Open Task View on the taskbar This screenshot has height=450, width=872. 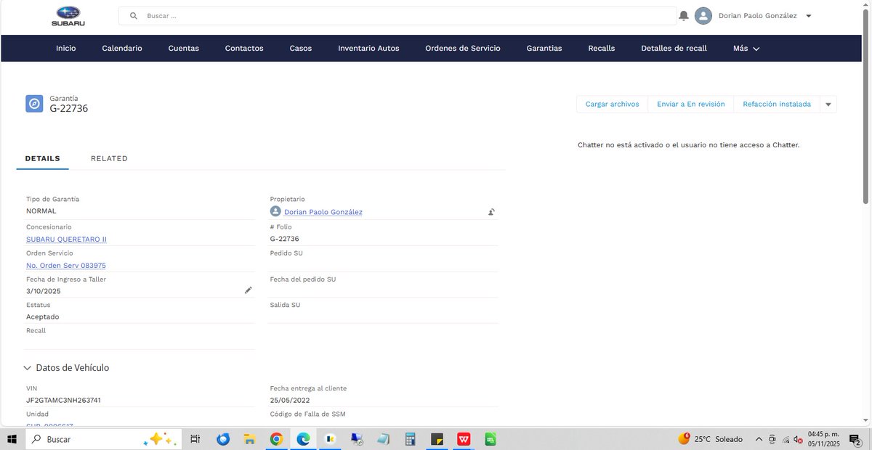(195, 439)
